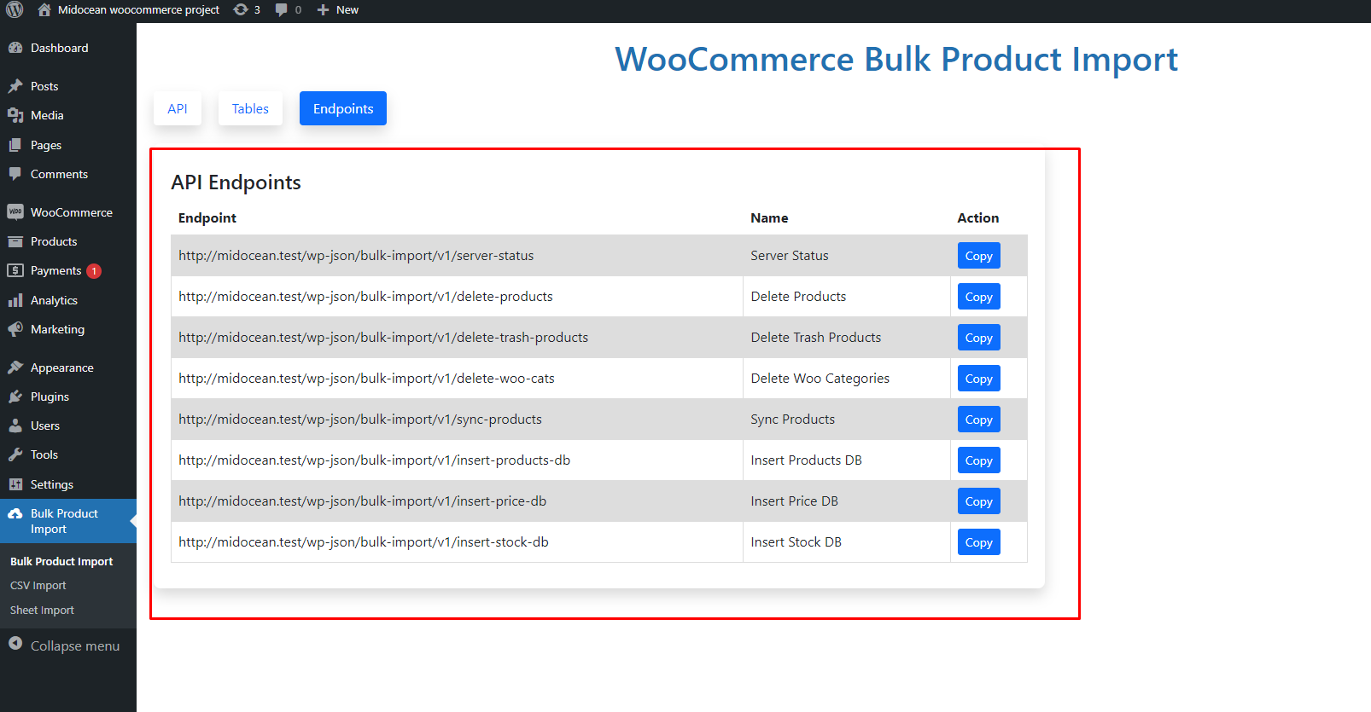Click the Payments dollar icon

[x=15, y=270]
